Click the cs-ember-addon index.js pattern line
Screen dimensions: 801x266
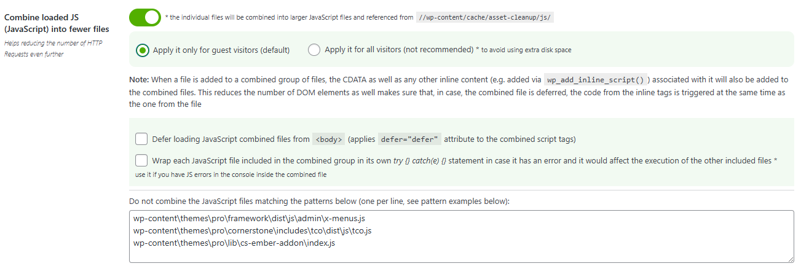tap(234, 243)
